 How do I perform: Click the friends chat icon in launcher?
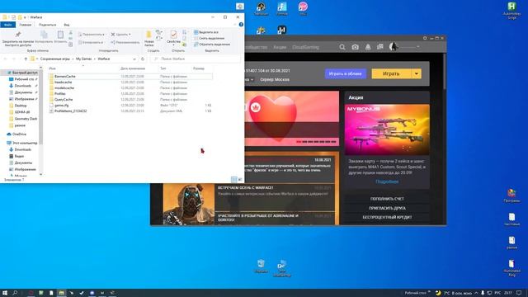[380, 47]
